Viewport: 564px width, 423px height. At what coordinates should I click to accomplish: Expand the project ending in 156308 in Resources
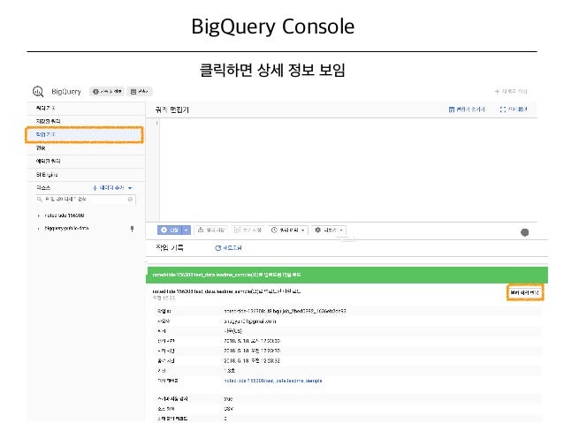[39, 215]
